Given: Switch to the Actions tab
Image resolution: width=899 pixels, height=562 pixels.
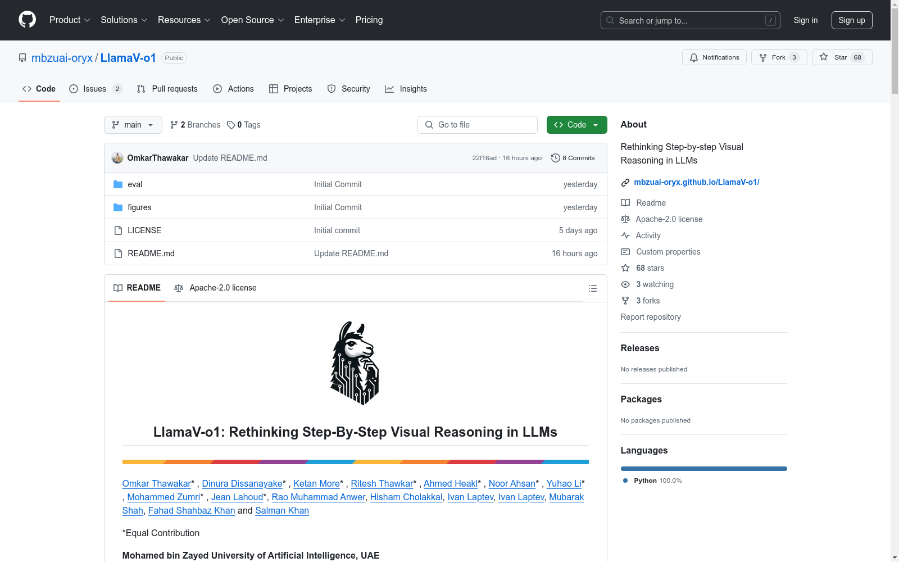Looking at the screenshot, I should [234, 89].
